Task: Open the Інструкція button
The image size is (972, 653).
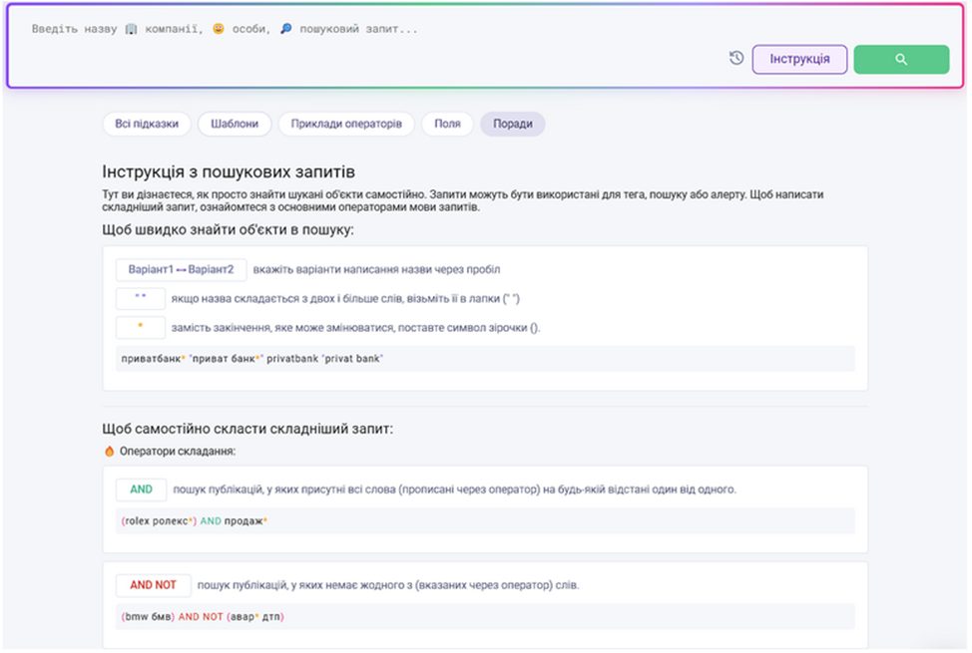Action: 799,59
